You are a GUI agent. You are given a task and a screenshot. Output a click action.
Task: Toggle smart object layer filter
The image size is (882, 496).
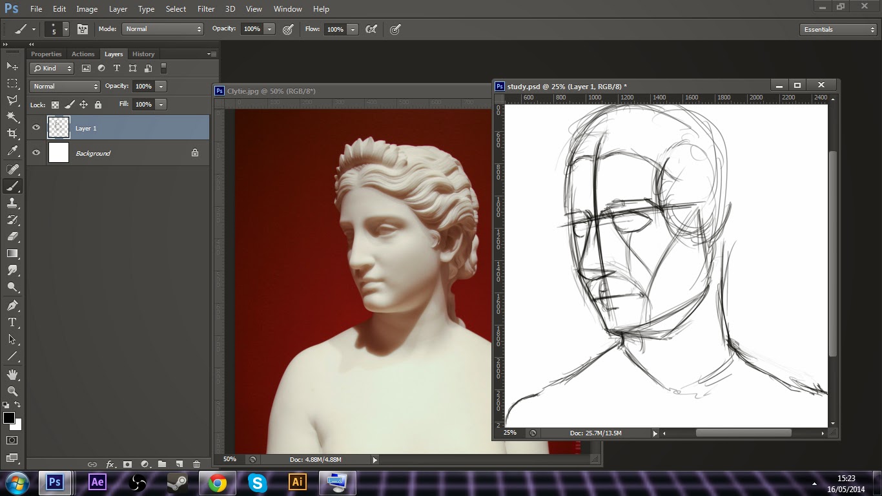coord(148,68)
